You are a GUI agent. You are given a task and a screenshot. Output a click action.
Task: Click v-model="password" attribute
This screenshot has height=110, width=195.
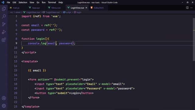[x=118, y=88]
